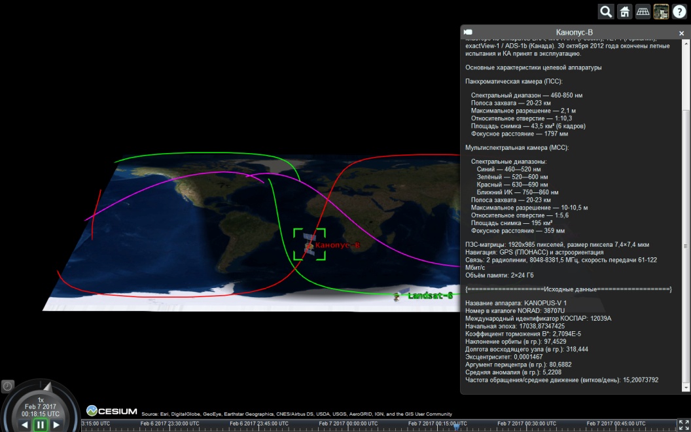Jump to Feb 6 2017 23:30:00 UTC on timeline
This screenshot has height=432, width=691.
169,423
